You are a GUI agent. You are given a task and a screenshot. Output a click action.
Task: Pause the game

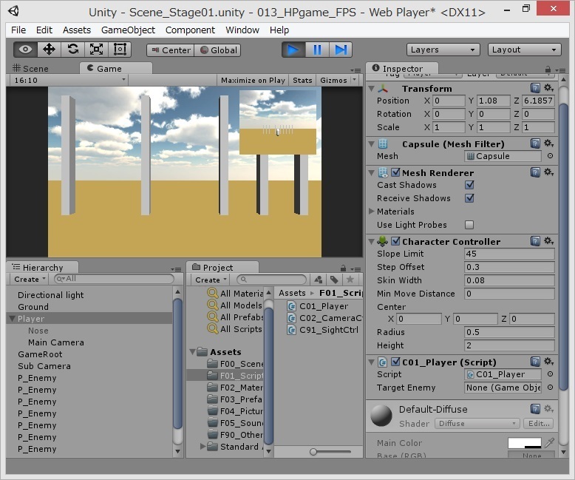coord(317,50)
